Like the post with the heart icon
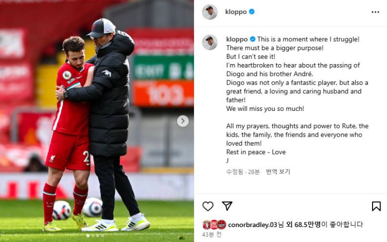 pos(208,206)
